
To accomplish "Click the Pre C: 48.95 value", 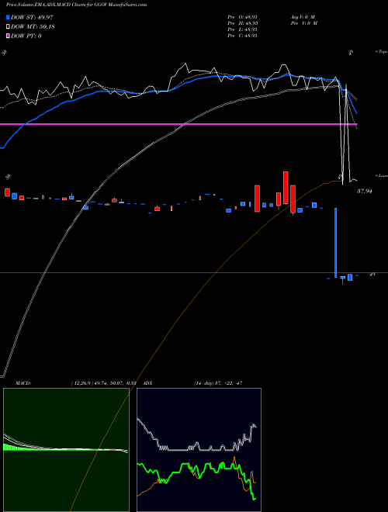I will pyautogui.click(x=243, y=36).
